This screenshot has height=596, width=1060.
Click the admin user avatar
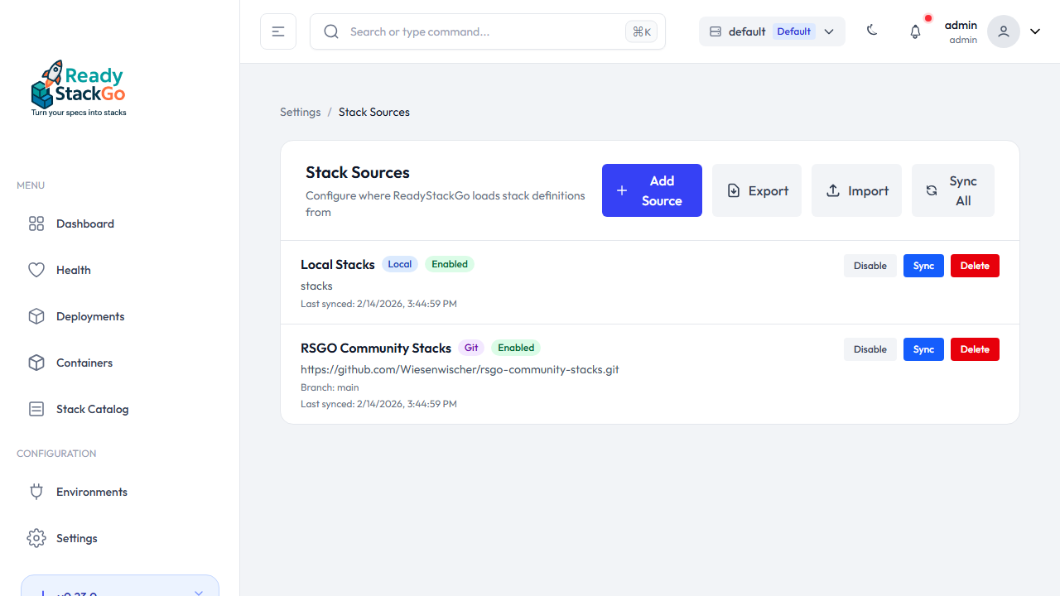[1003, 31]
